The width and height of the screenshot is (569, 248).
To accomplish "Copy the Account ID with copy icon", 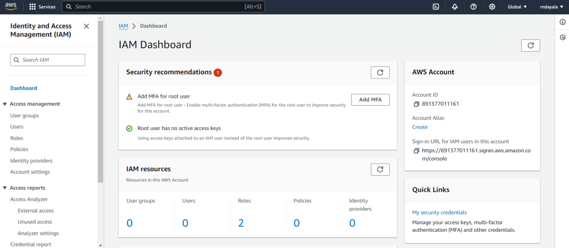I will 416,104.
